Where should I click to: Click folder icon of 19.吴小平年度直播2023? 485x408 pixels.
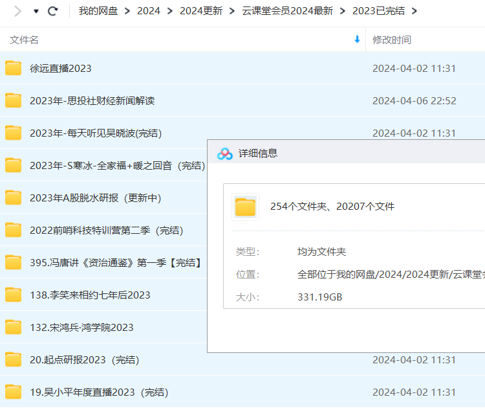(14, 392)
